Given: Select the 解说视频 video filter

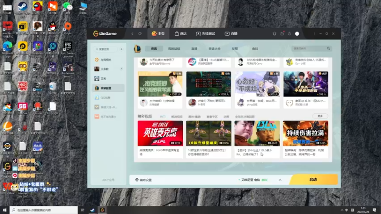Looking at the screenshot, I should click(x=177, y=117).
